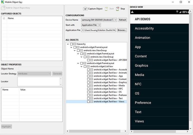Click the Capture Object camera icon
The image size is (193, 135).
coord(85,9)
